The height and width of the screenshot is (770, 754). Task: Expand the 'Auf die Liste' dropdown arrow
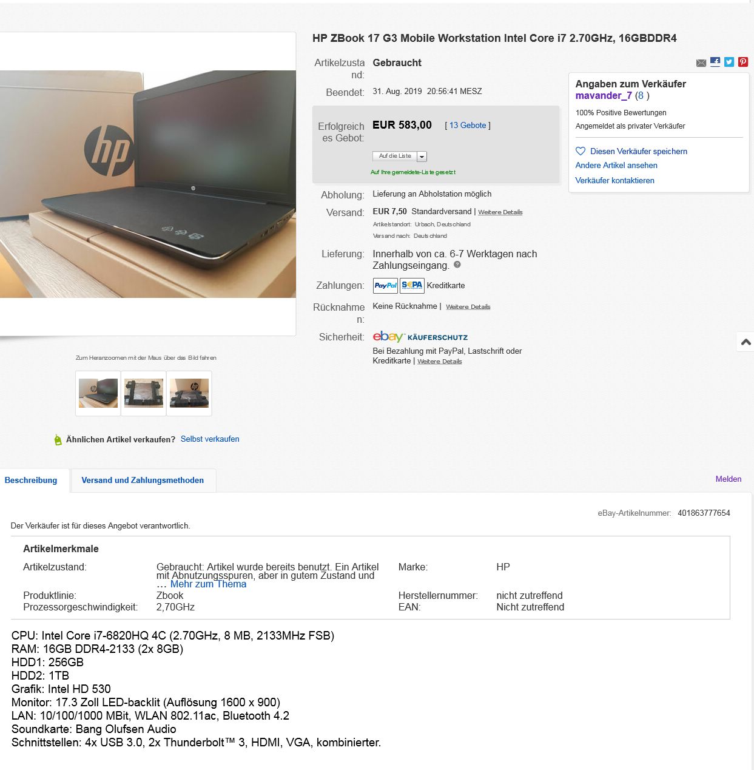tap(422, 157)
